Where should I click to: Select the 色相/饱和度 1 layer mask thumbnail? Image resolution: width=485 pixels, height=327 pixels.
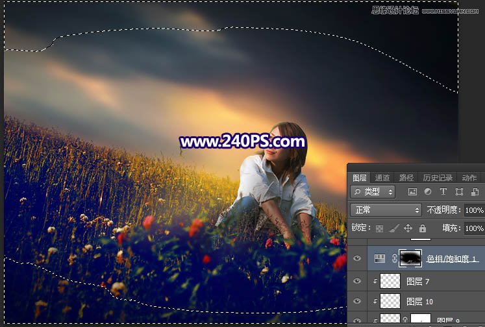[410, 258]
